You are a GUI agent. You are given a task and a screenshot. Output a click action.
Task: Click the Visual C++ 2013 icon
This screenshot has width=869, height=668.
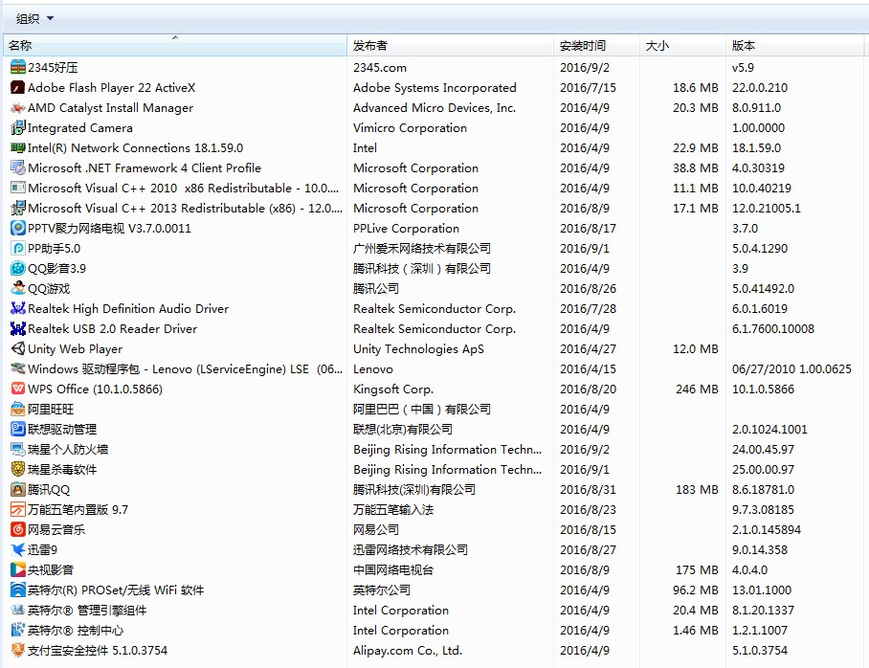(x=18, y=208)
